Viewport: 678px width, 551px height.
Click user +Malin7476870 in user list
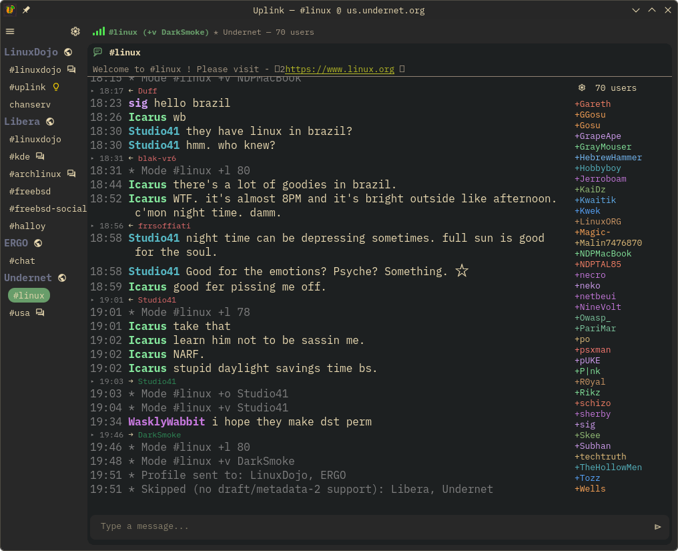tap(609, 243)
